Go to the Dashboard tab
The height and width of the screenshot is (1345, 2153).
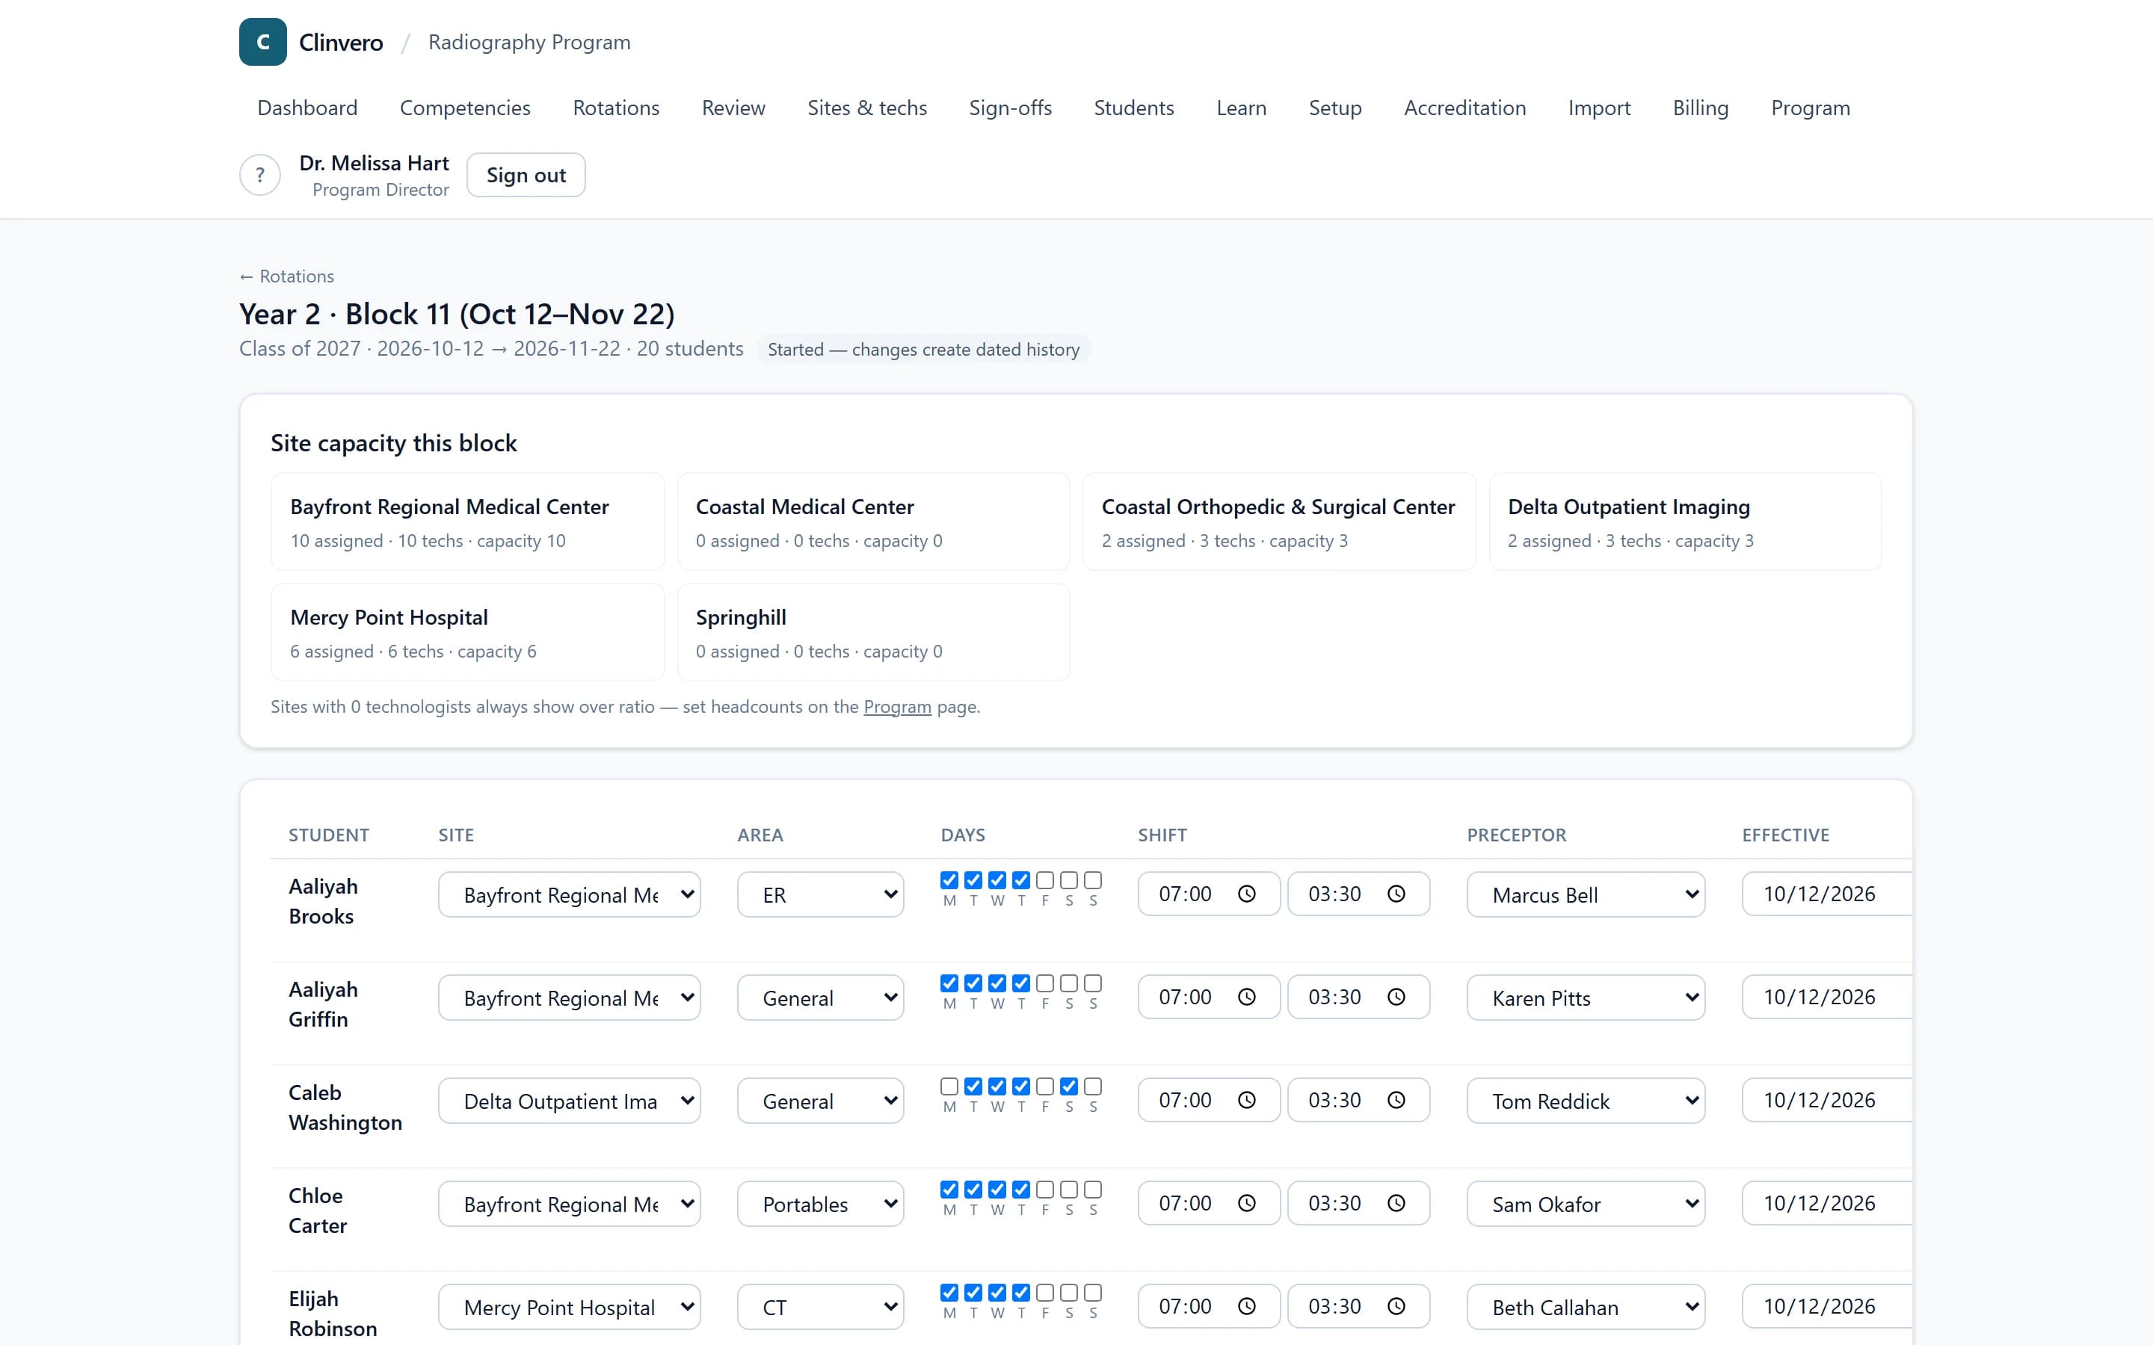[x=307, y=108]
